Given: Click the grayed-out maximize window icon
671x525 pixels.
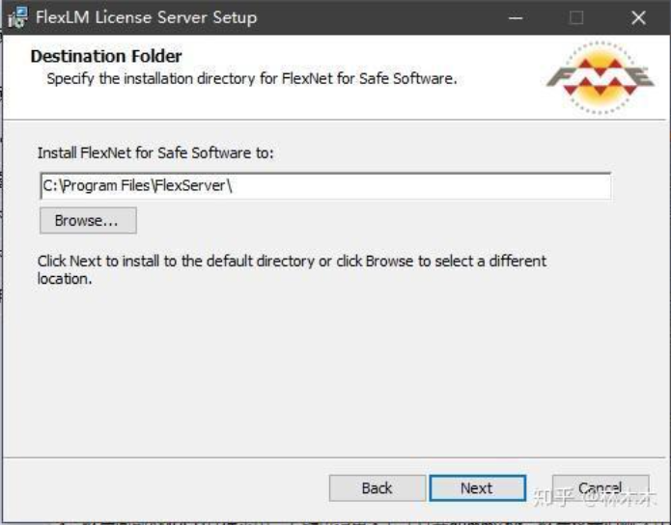Looking at the screenshot, I should 576,18.
